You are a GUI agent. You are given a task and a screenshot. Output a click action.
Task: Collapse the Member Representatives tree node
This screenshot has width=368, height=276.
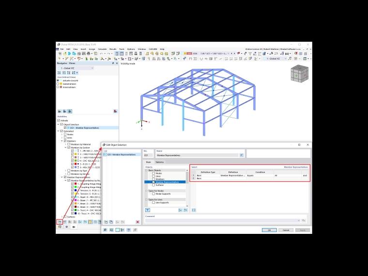[62, 177]
